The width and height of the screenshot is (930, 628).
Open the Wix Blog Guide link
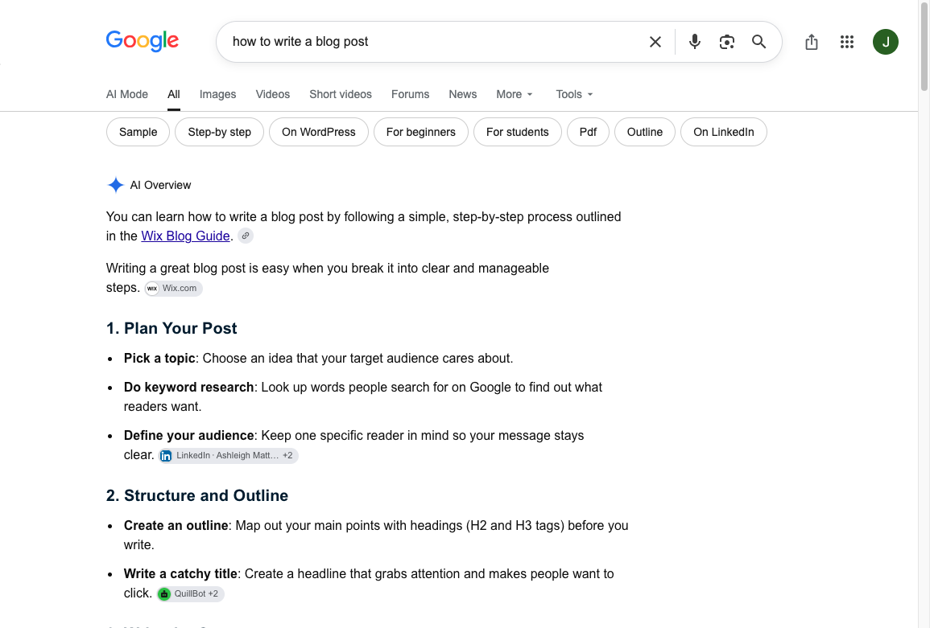point(185,236)
